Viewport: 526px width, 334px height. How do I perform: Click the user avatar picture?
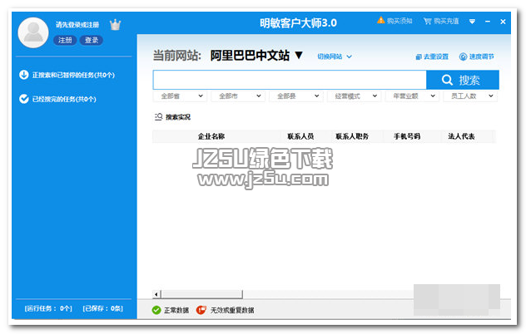coord(33,33)
